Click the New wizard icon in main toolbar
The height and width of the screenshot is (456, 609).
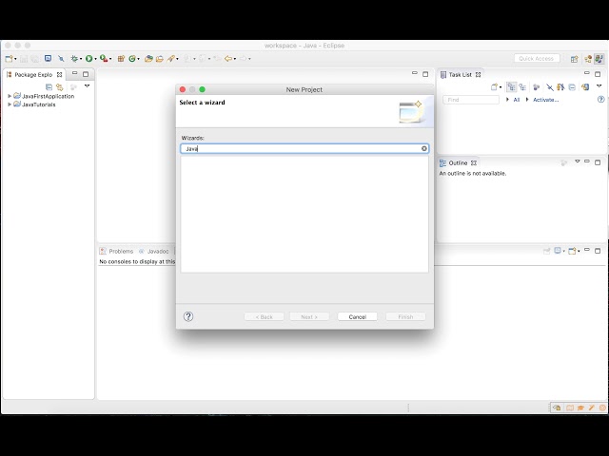coord(9,59)
